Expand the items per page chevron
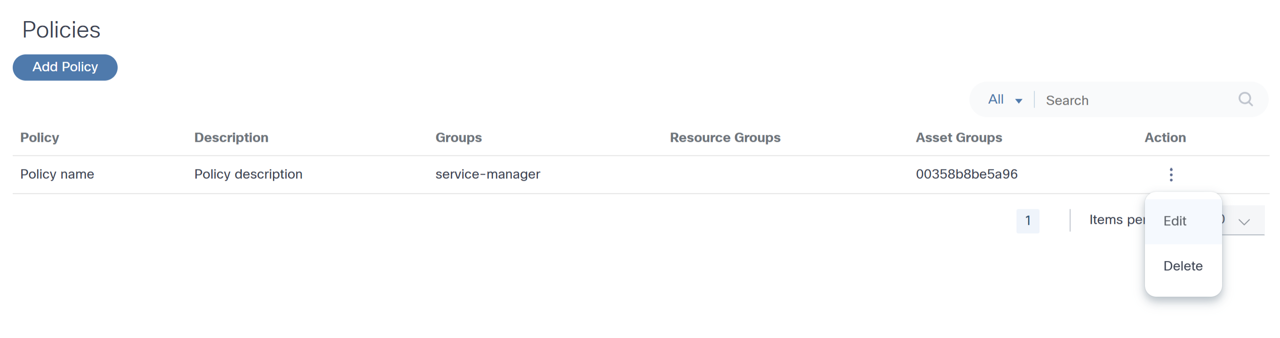Image resolution: width=1280 pixels, height=338 pixels. coord(1244,222)
